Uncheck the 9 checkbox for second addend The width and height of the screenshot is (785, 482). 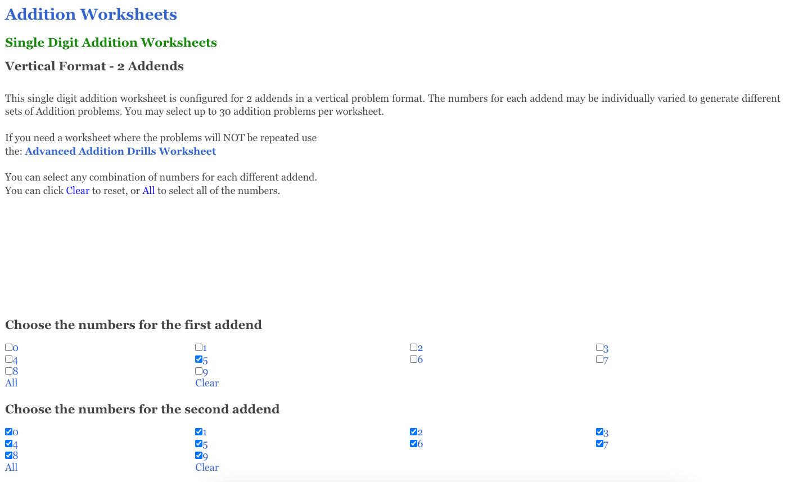coord(198,455)
